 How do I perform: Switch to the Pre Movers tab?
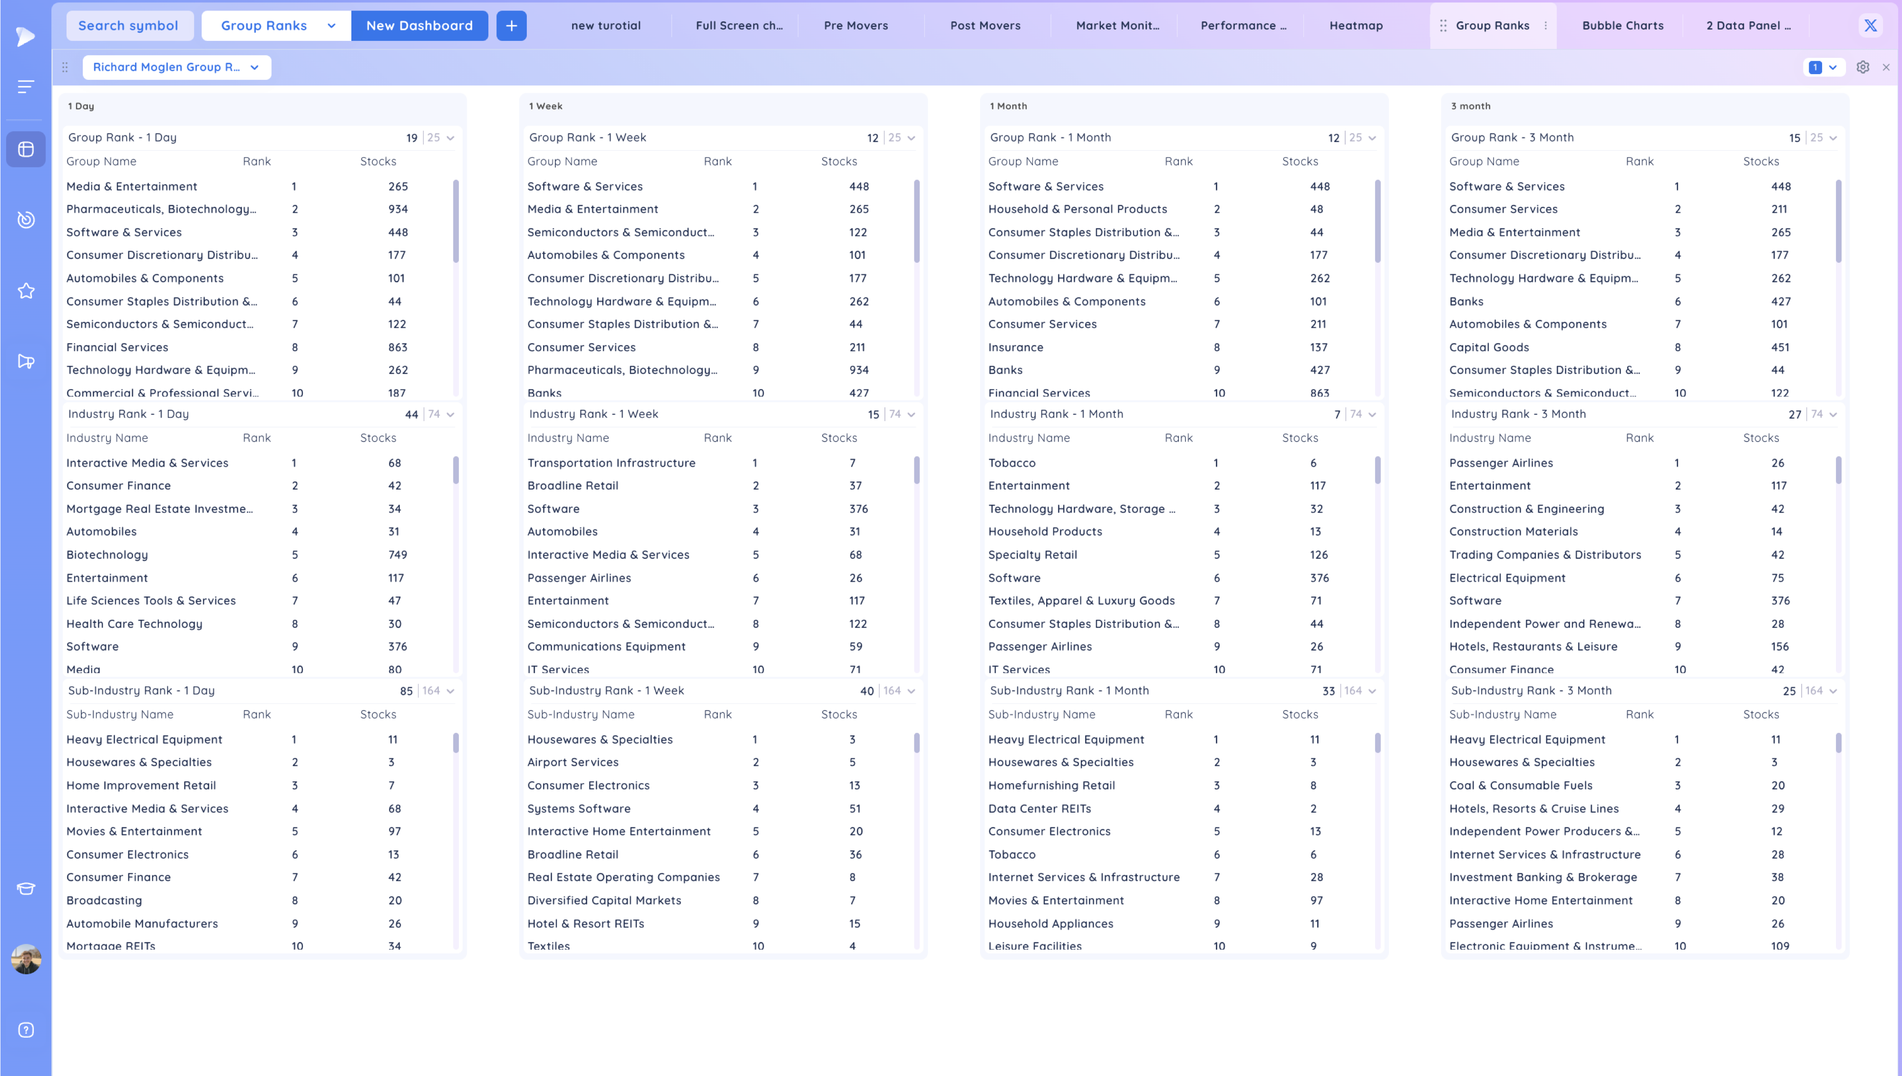pyautogui.click(x=856, y=26)
